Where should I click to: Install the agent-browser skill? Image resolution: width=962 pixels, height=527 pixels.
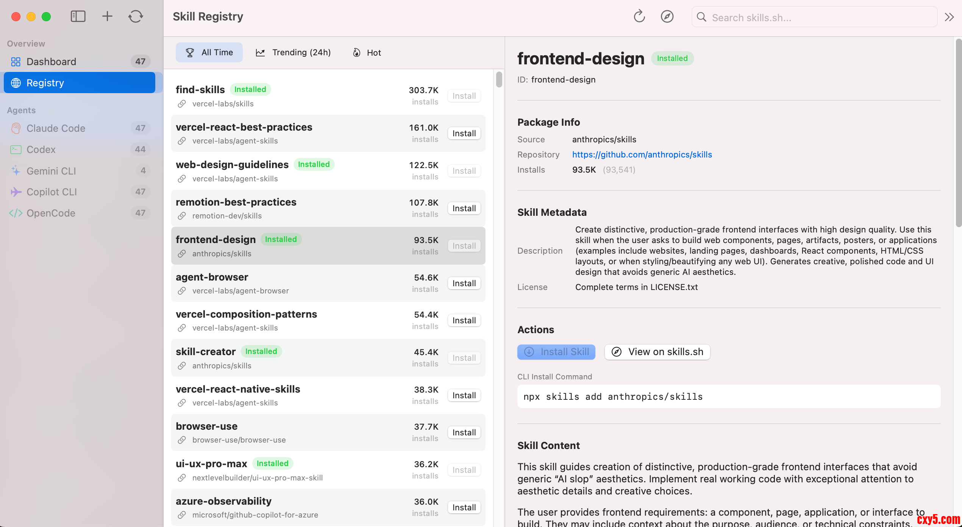tap(464, 283)
